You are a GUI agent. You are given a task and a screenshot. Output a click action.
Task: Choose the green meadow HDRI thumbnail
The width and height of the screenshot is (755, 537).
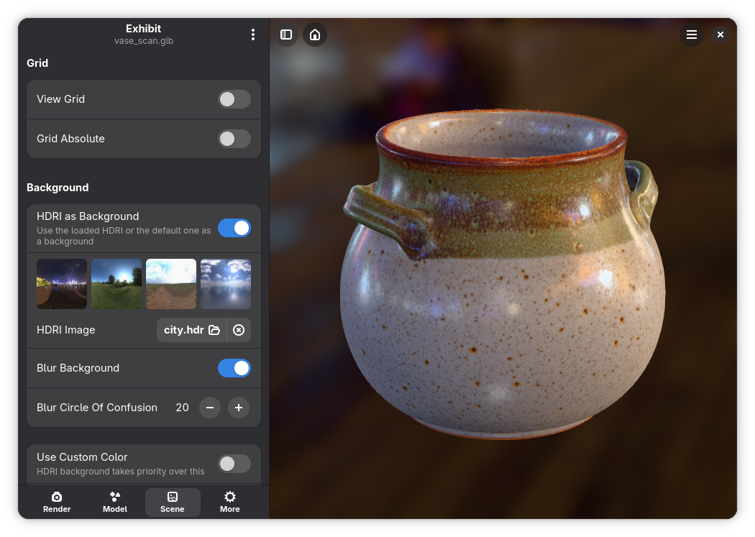coord(116,284)
